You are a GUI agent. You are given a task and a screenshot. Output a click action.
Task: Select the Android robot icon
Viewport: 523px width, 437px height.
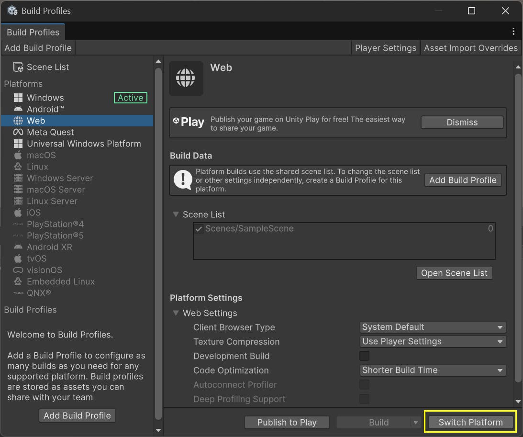point(18,109)
